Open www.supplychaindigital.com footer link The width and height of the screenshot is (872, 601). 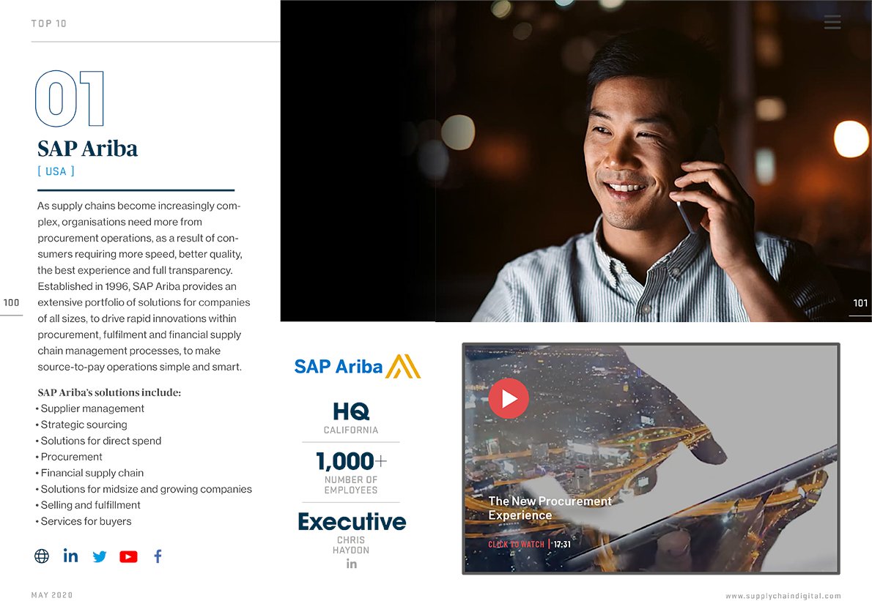pyautogui.click(x=783, y=595)
